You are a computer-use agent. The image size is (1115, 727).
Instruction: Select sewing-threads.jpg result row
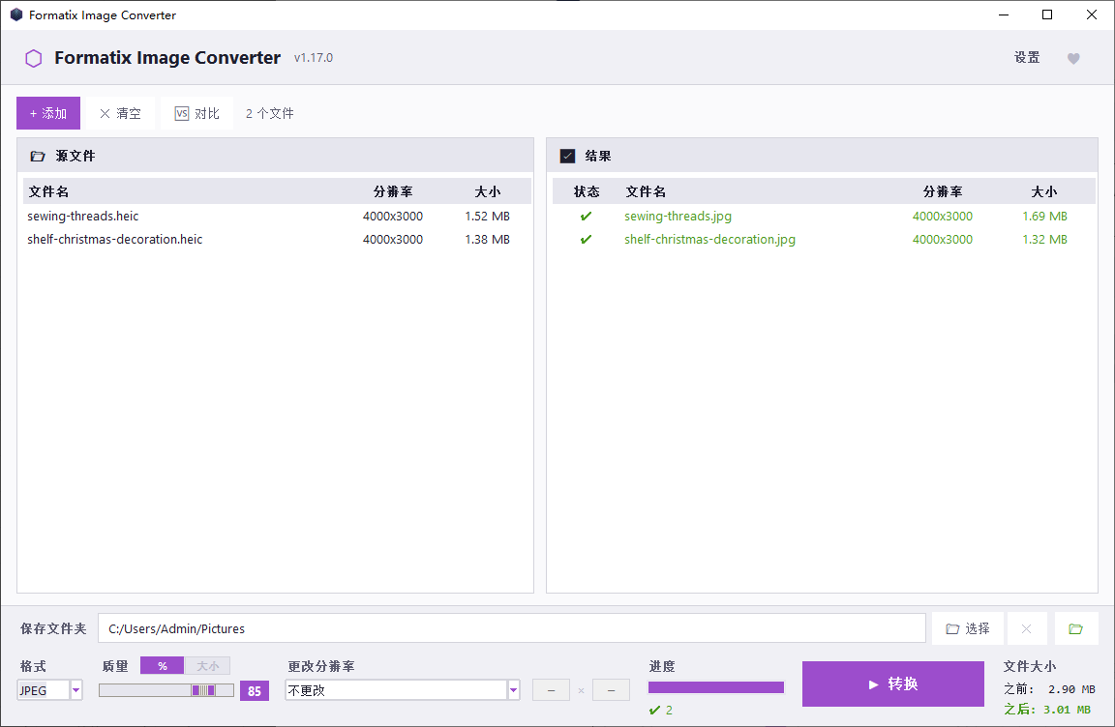point(825,216)
